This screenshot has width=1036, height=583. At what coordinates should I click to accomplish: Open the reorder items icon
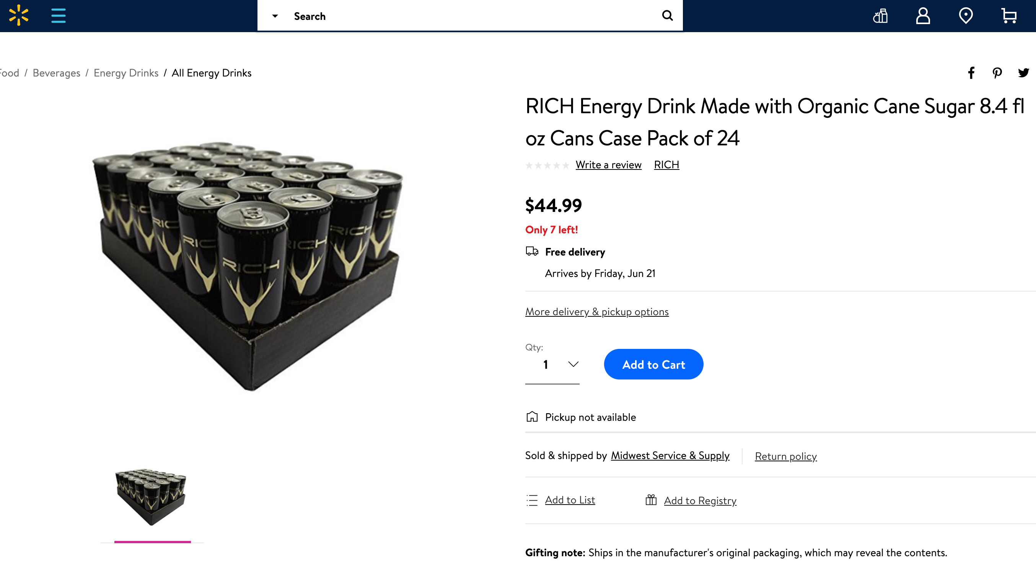pyautogui.click(x=880, y=16)
